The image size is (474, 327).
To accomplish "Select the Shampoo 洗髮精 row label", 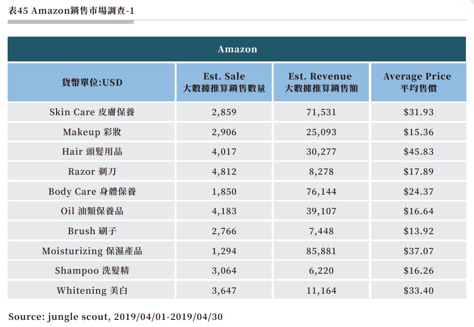I will [90, 270].
